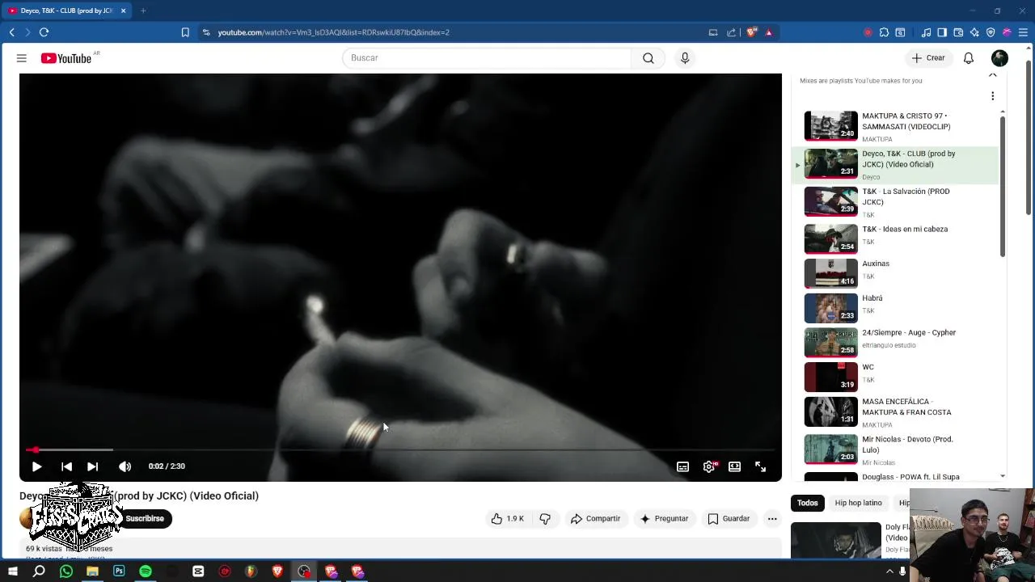Open more actions under the video
1035x582 pixels.
coord(772,519)
